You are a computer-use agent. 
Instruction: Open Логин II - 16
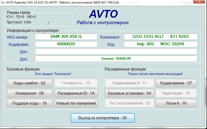coord(176,103)
